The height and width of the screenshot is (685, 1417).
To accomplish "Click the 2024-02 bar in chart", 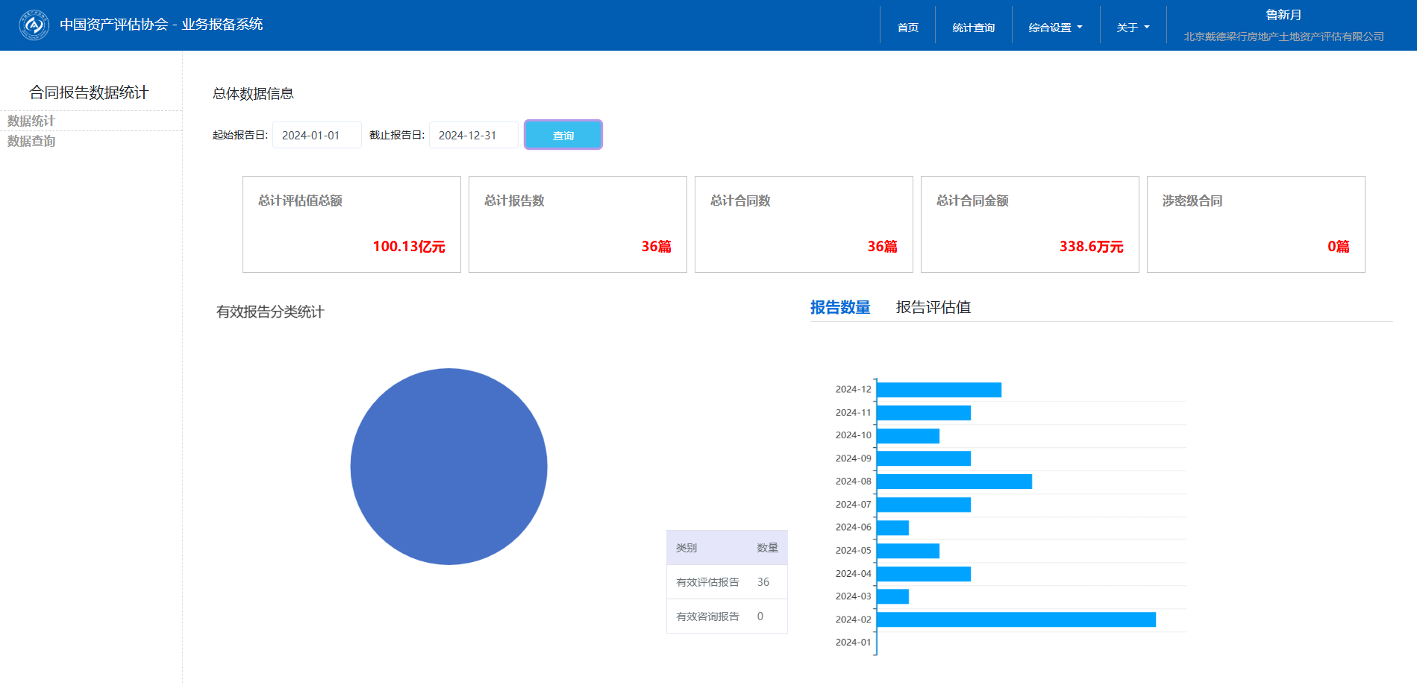I will tap(1016, 619).
